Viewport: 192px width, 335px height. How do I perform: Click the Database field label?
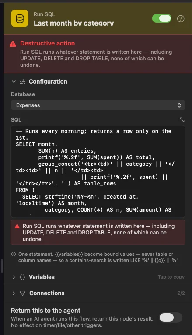click(x=23, y=94)
